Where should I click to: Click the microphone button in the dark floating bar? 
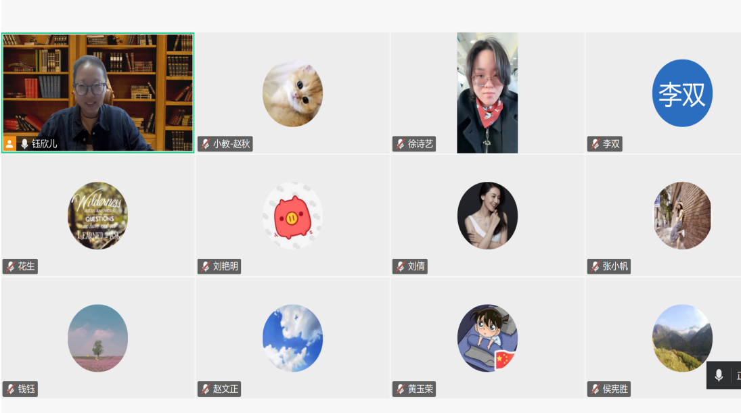pyautogui.click(x=719, y=375)
